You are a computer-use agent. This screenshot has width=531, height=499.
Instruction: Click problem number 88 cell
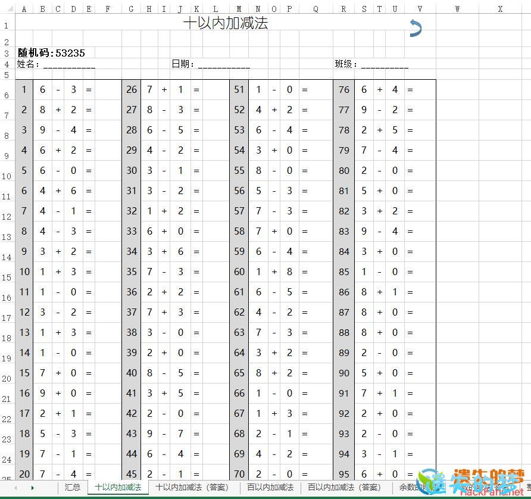click(343, 332)
